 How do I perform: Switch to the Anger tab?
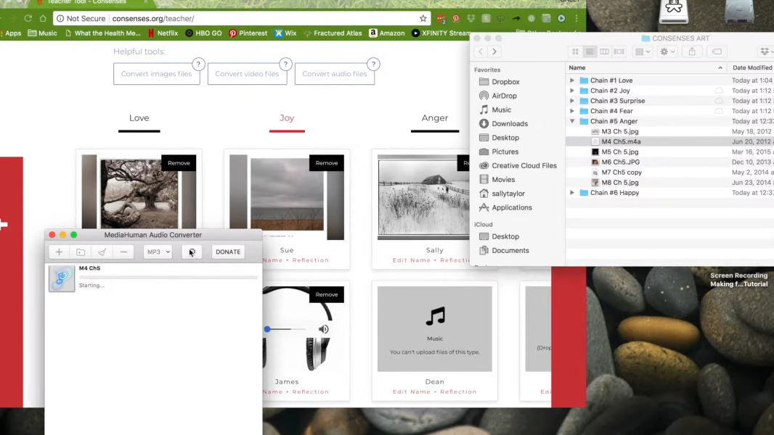pyautogui.click(x=435, y=118)
